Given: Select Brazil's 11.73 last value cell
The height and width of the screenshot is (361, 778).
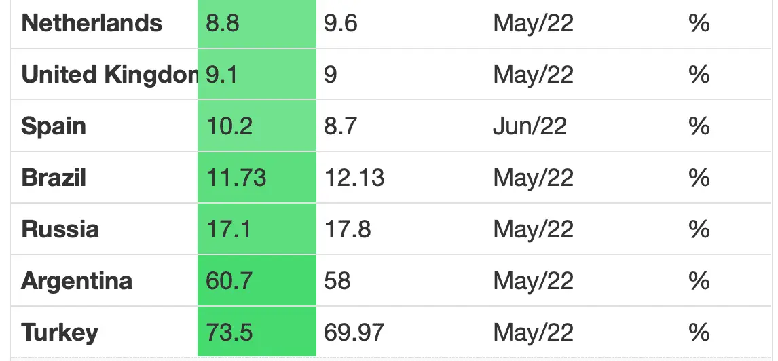Looking at the screenshot, I should (256, 178).
